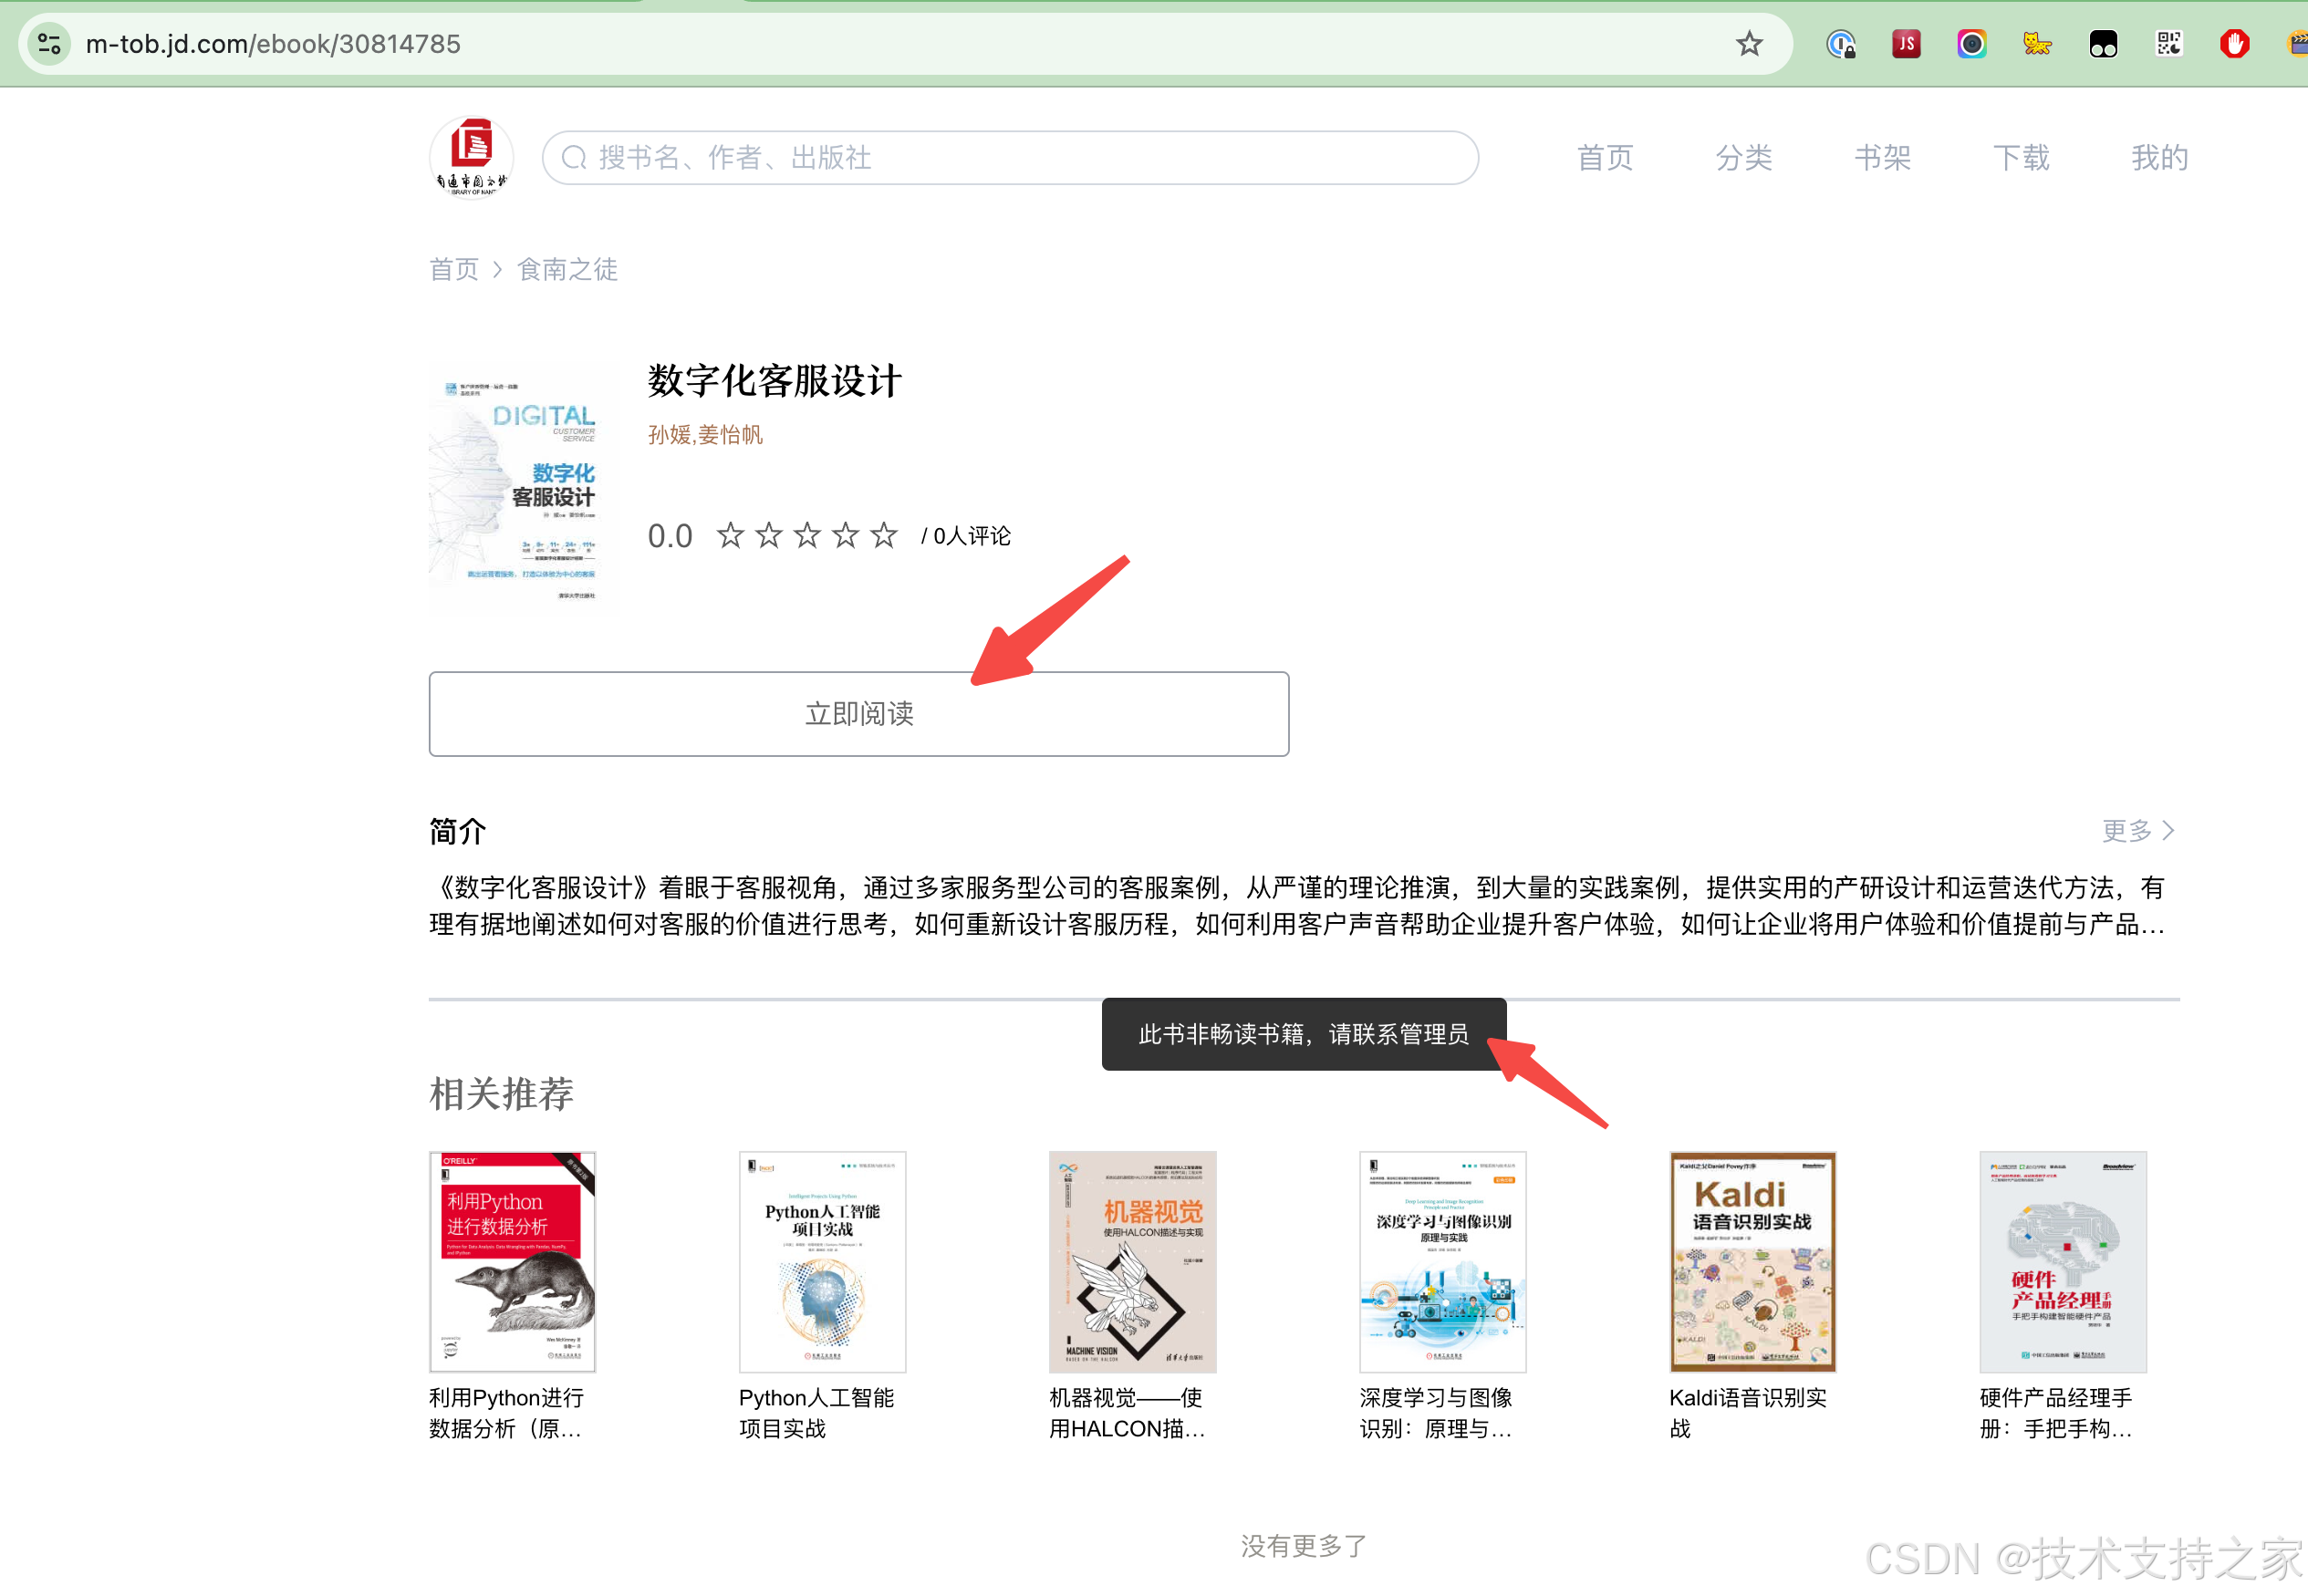
Task: Click the 立即阅读 button
Action: (858, 714)
